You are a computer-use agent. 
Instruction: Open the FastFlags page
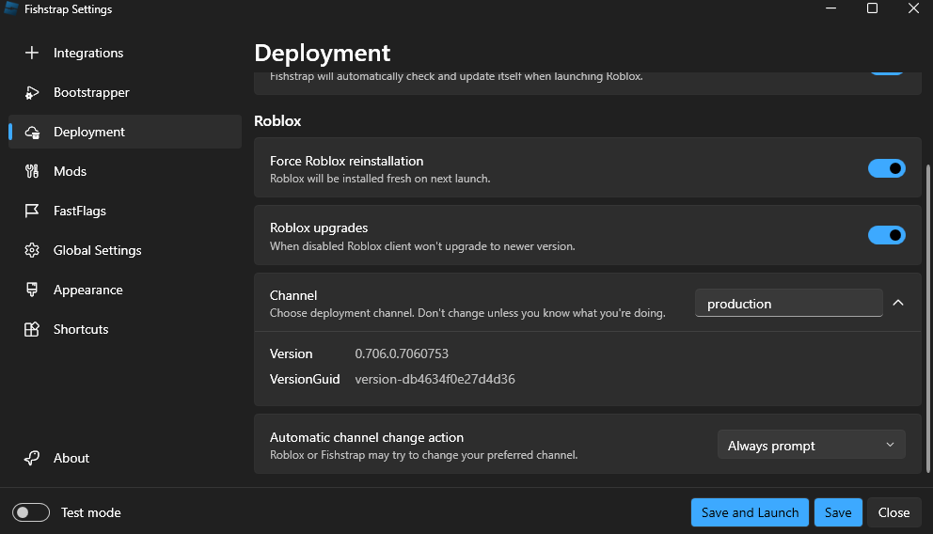[80, 211]
